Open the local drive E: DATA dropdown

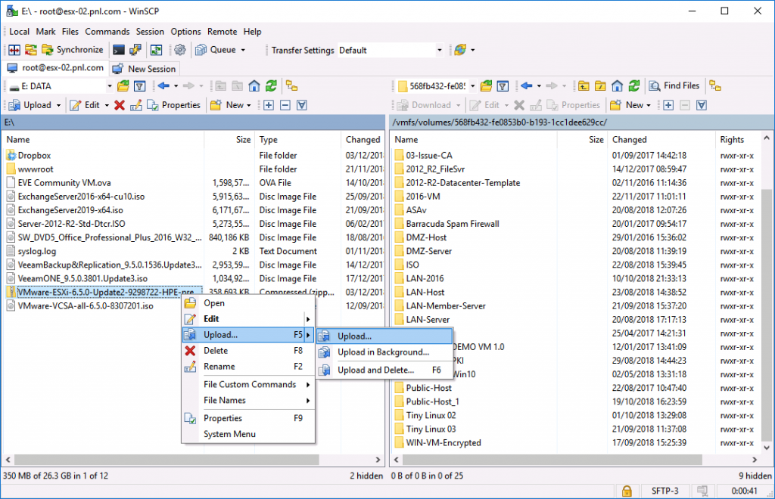pyautogui.click(x=110, y=85)
